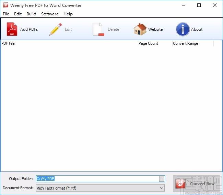This screenshot has height=195, width=223.
Task: Click the About label in toolbar
Action: point(197,29)
